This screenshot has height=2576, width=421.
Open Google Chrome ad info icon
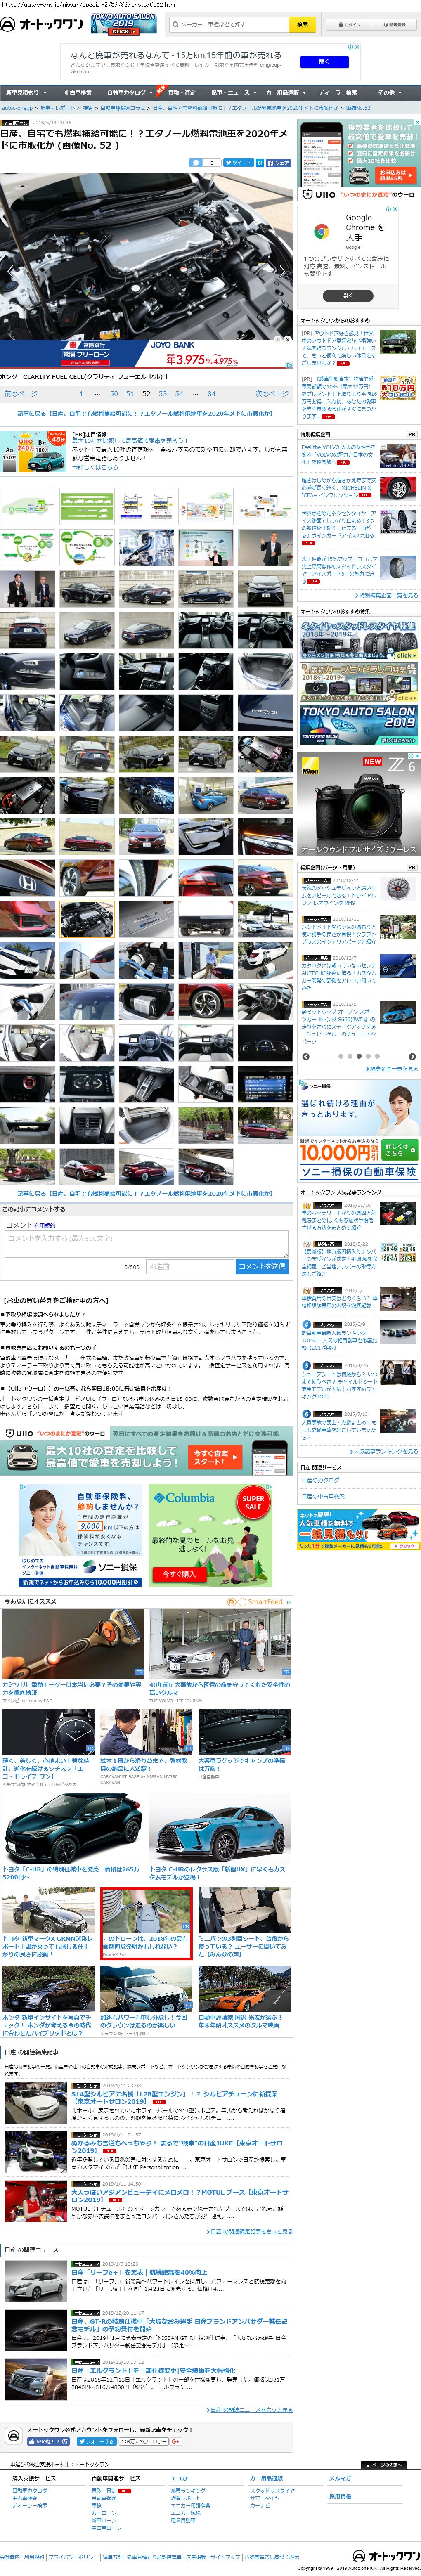388,209
